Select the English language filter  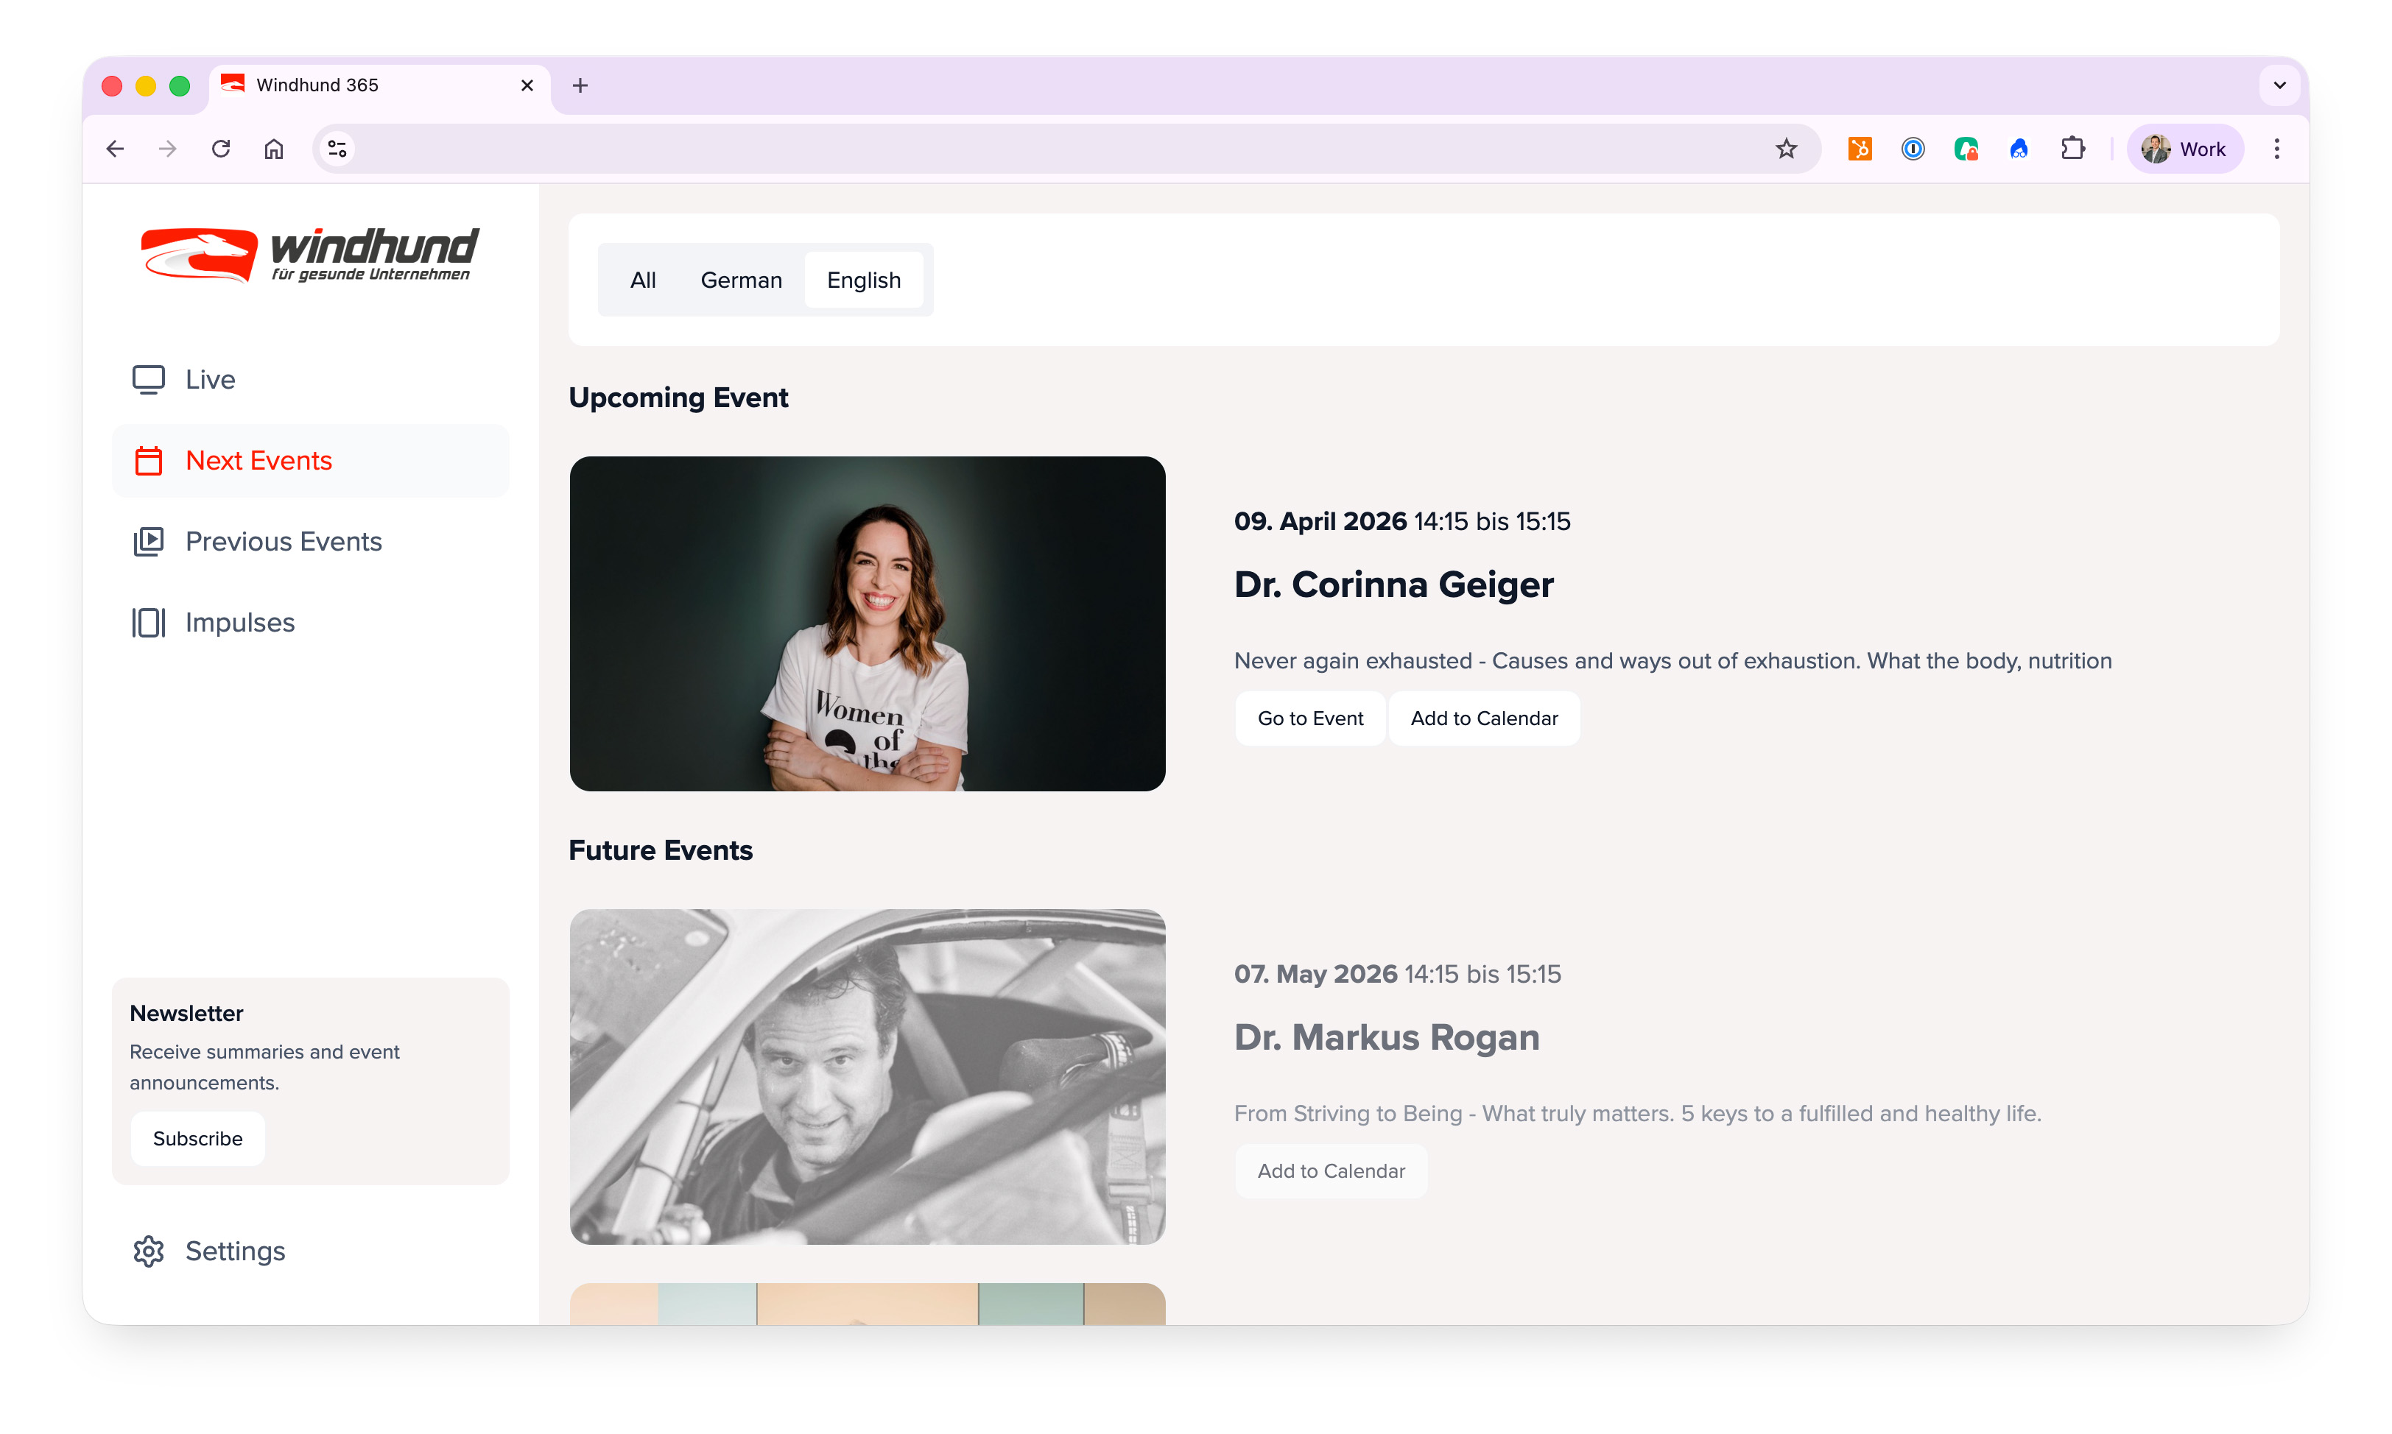tap(863, 280)
